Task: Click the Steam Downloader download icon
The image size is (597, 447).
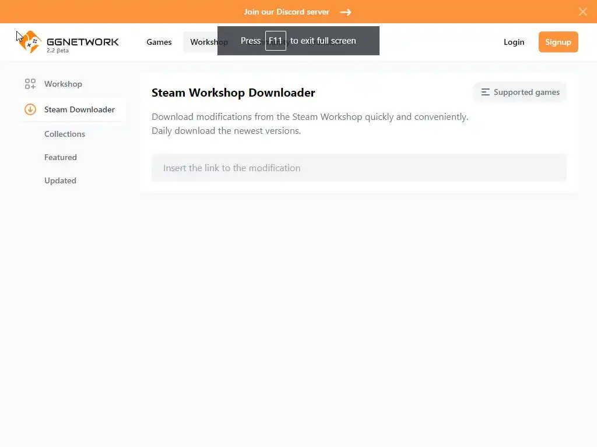Action: (x=30, y=109)
